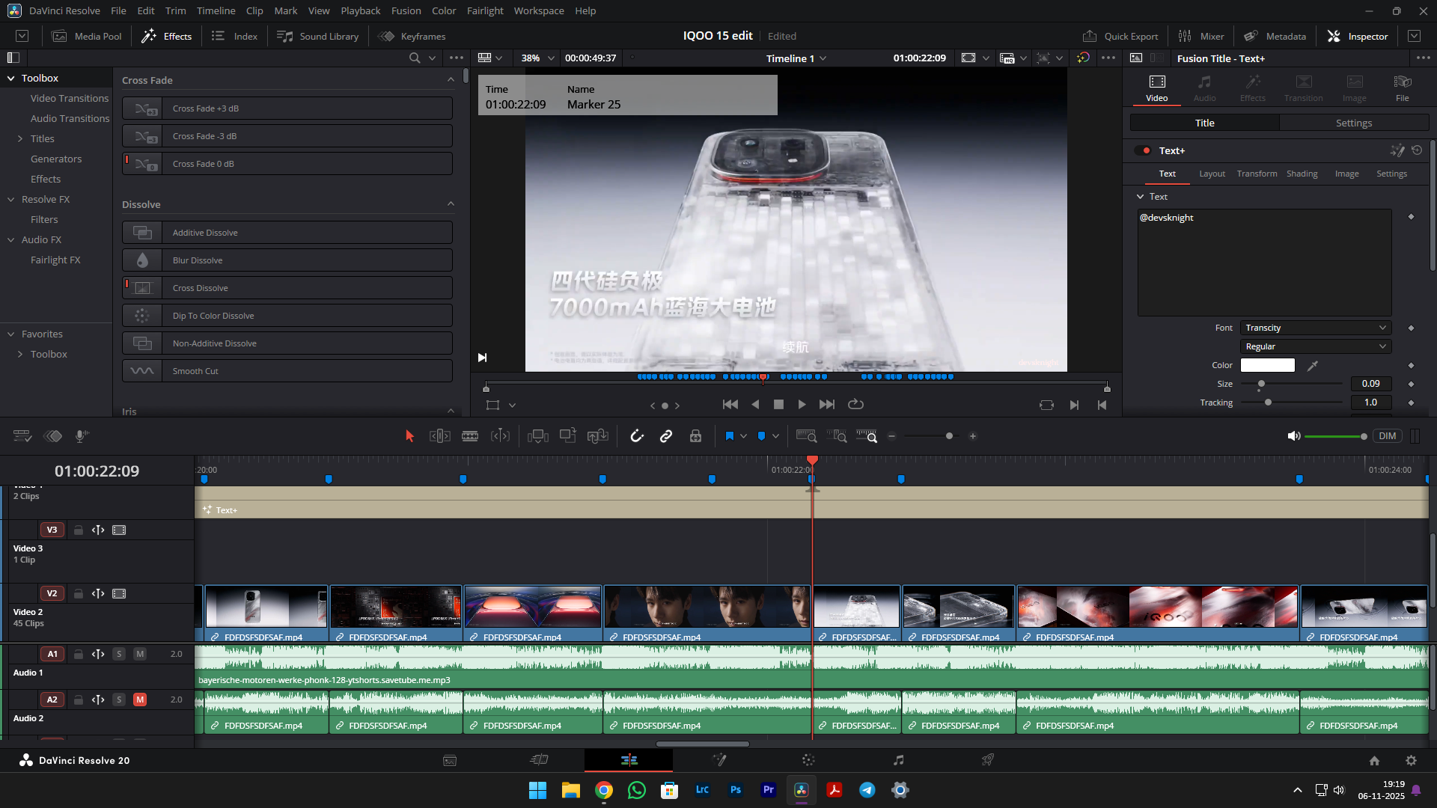Select the Blade edit mode tool
The image size is (1437, 808).
click(470, 436)
